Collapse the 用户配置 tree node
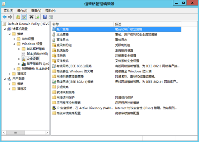The width and height of the screenshot is (199, 142). click(x=5, y=79)
